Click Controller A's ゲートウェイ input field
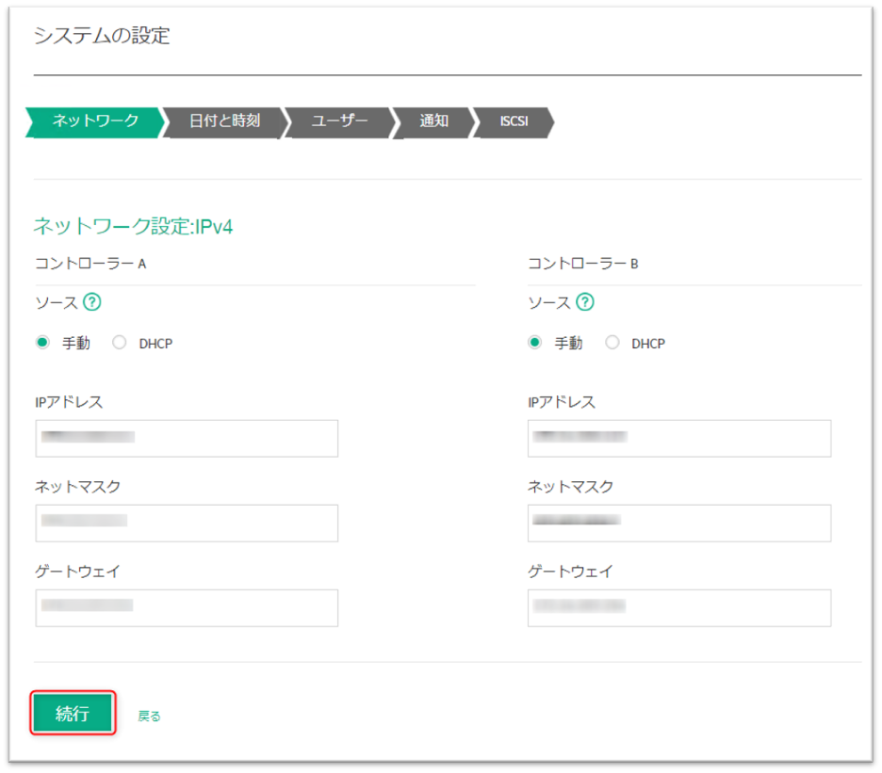This screenshot has height=773, width=882. coord(186,607)
